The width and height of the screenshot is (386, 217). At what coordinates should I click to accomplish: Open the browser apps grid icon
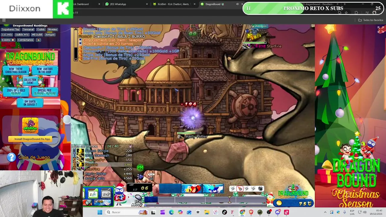point(4,20)
